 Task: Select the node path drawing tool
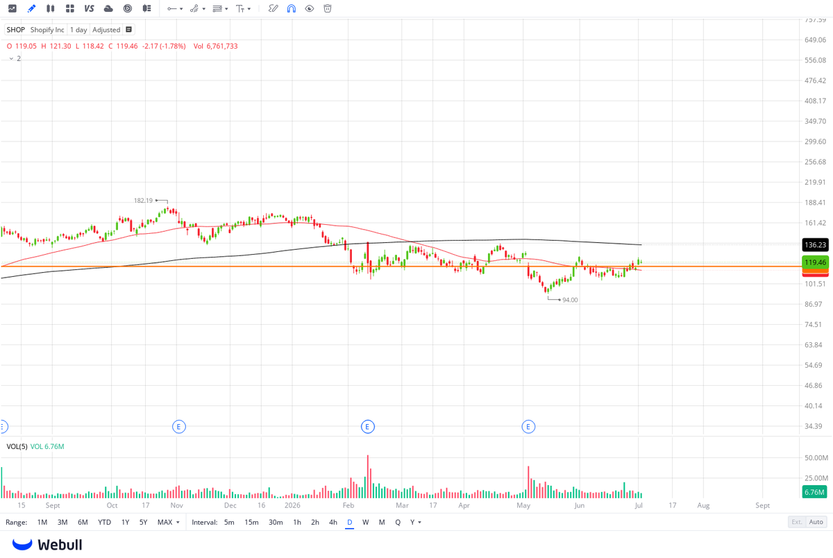pyautogui.click(x=194, y=8)
